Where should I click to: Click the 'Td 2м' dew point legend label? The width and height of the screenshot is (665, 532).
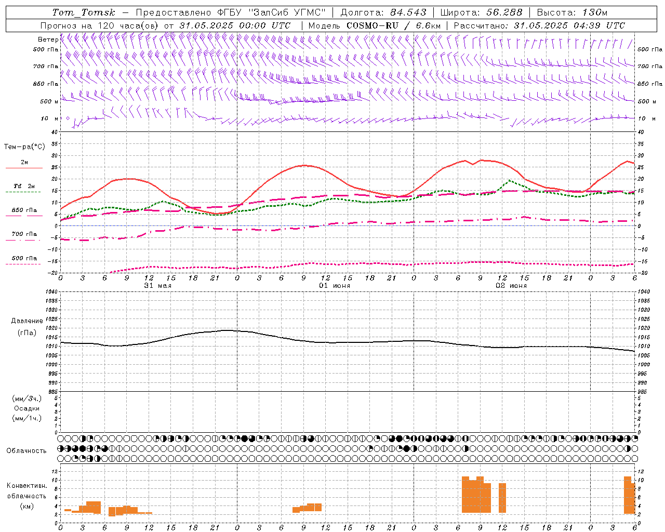click(24, 186)
